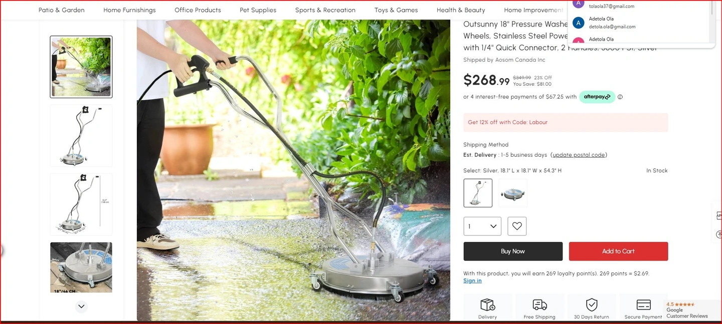Viewport: 722px width, 324px height.
Task: Open Sports & Recreation category
Action: click(x=325, y=10)
